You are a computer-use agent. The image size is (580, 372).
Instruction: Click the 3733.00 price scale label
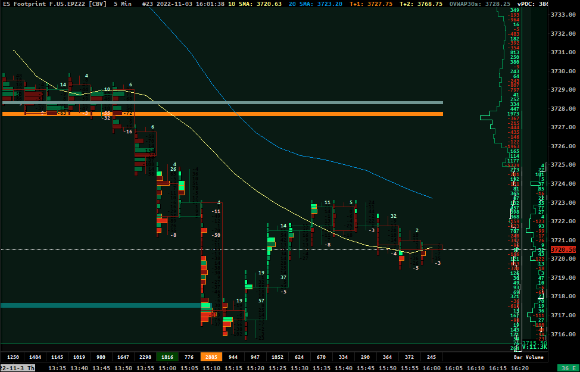pos(563,15)
